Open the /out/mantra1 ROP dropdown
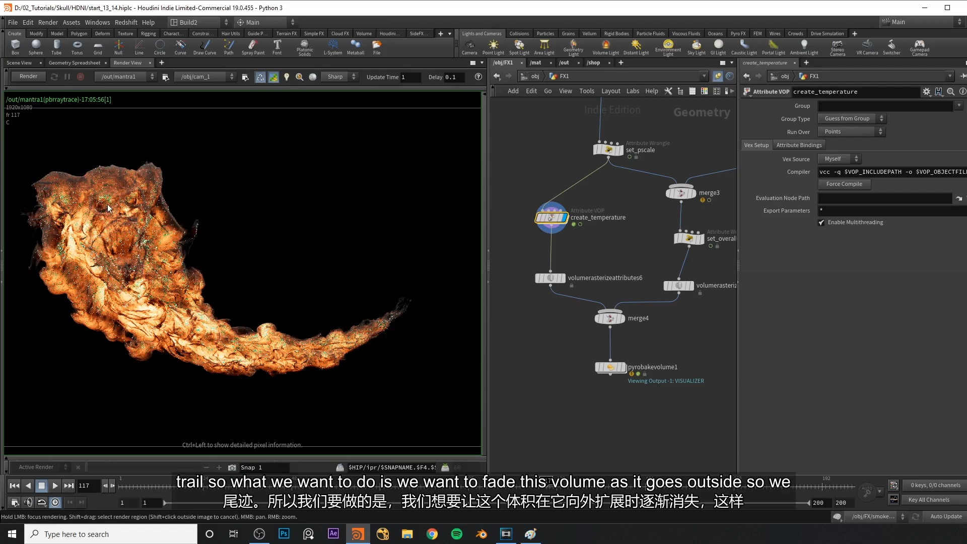The width and height of the screenshot is (967, 544). [x=125, y=77]
